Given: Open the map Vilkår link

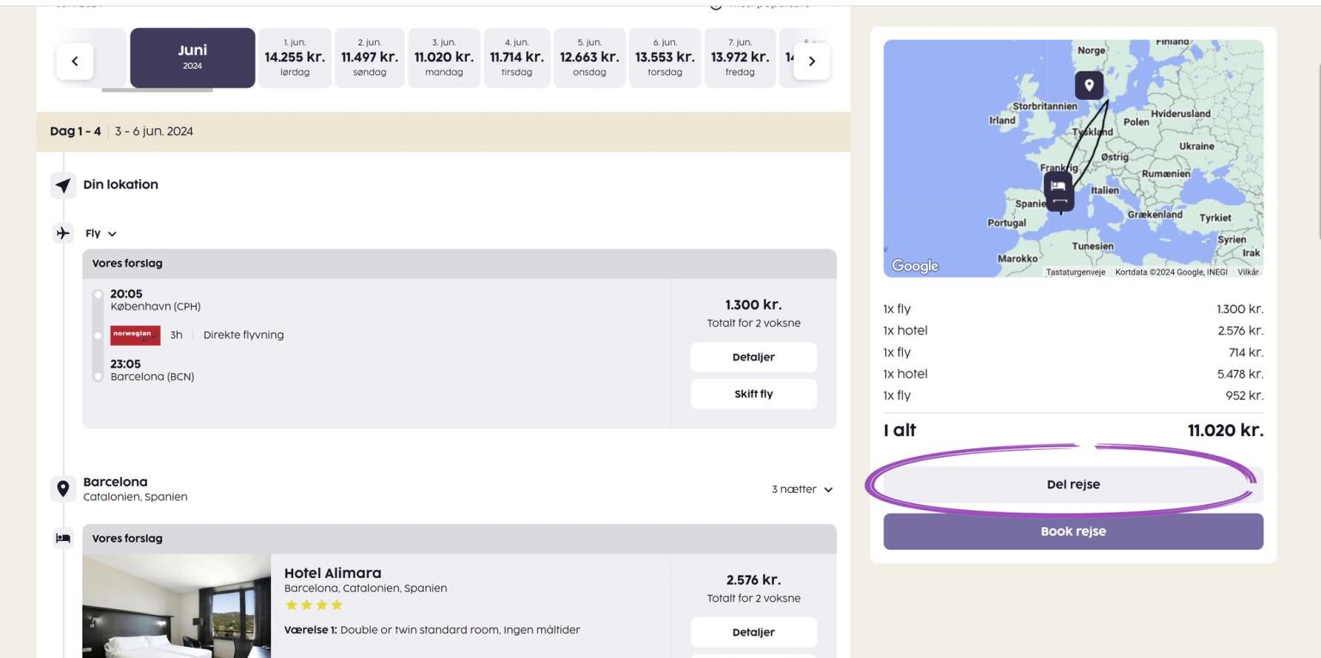Looking at the screenshot, I should 1248,272.
